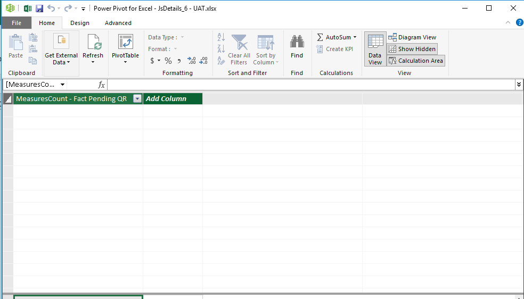Click the select-all corner of the grid

[x=8, y=99]
